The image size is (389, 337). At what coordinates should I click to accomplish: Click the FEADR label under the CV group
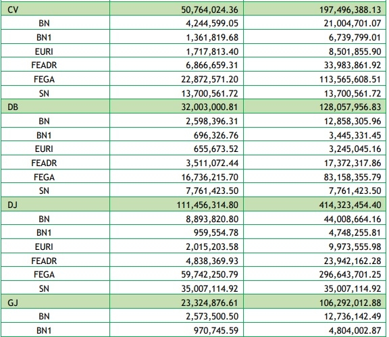(44, 65)
